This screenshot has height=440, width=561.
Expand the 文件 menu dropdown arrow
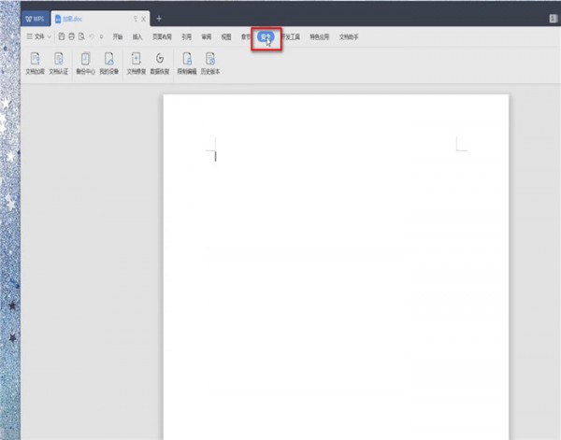(49, 36)
